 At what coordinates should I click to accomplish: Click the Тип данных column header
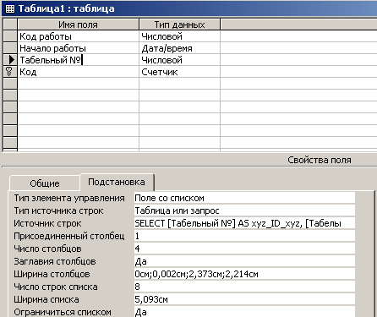[x=179, y=25]
